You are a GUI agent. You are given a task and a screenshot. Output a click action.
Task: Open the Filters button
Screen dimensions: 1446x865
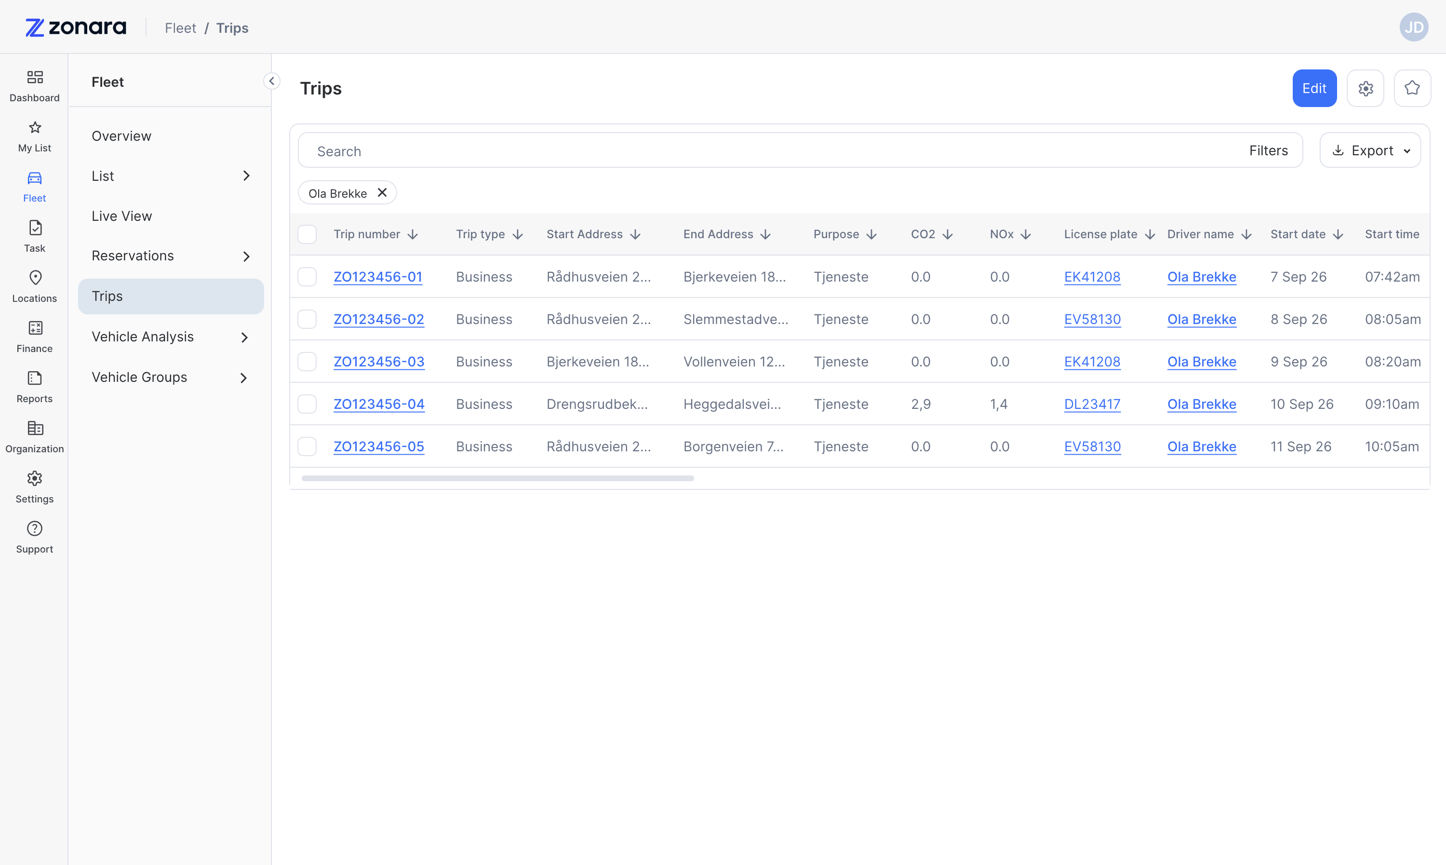coord(1268,150)
